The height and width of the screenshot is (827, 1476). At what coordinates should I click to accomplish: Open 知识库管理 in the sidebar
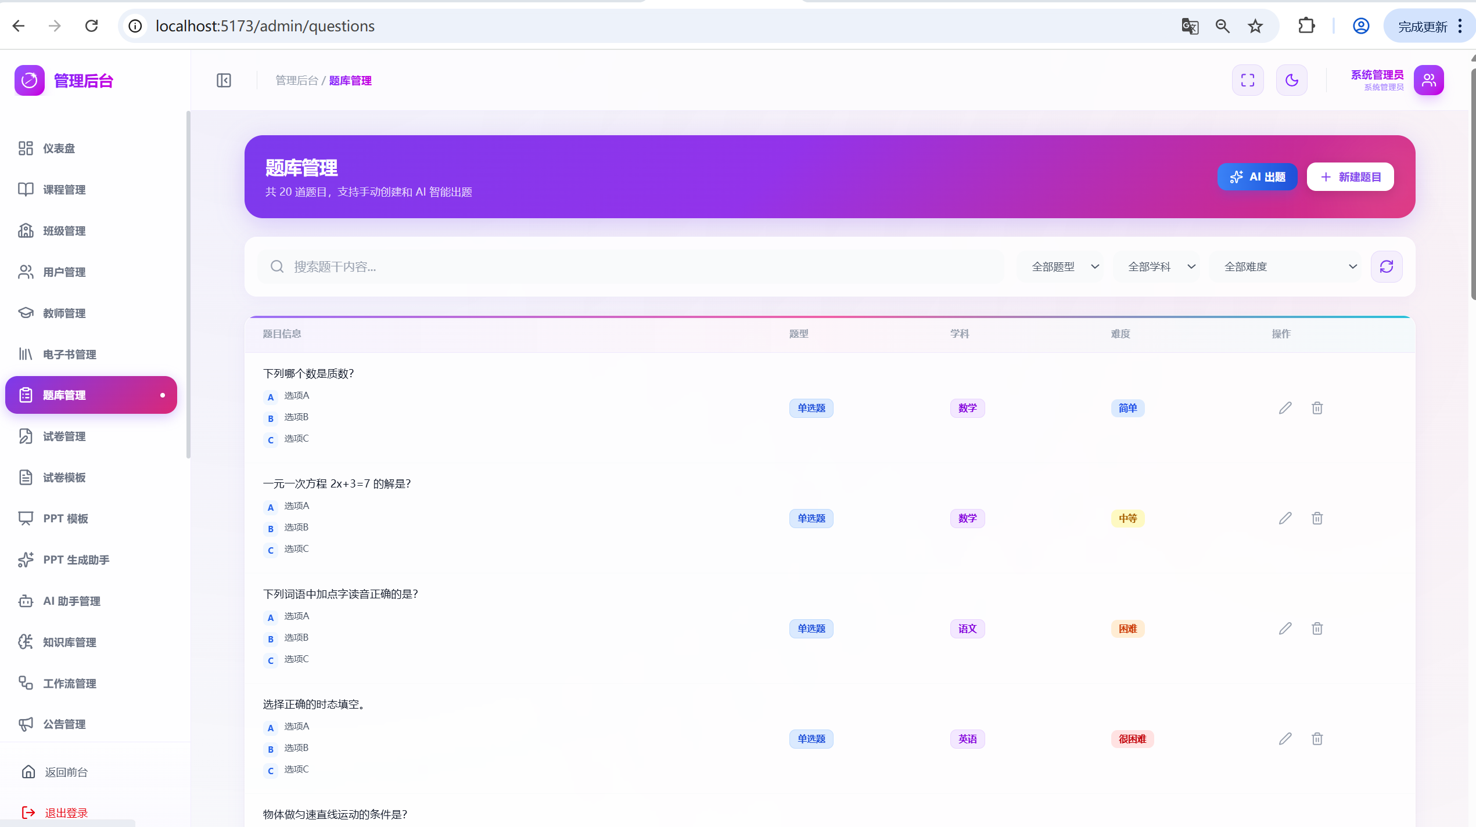coord(91,642)
